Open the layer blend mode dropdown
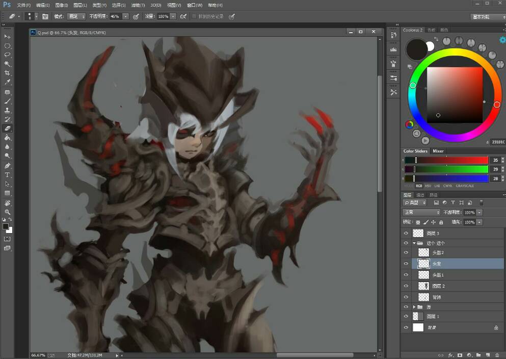 tap(421, 212)
